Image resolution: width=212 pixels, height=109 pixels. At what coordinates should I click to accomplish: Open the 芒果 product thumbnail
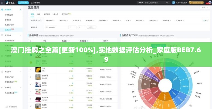point(38,70)
